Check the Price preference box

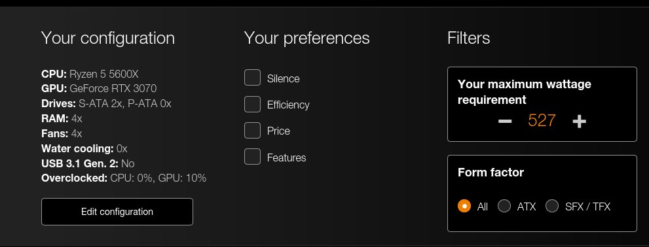coord(252,131)
